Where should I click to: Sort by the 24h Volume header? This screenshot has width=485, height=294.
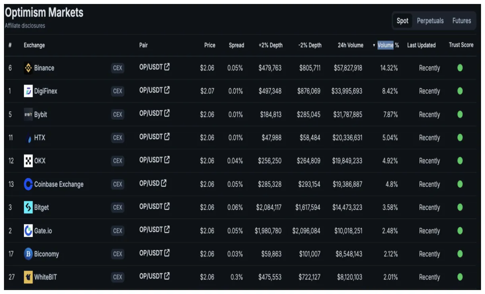coord(350,45)
